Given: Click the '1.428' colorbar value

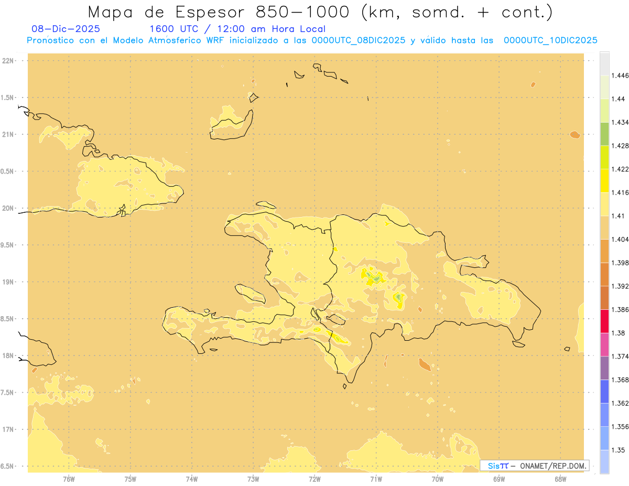Looking at the screenshot, I should click(621, 146).
